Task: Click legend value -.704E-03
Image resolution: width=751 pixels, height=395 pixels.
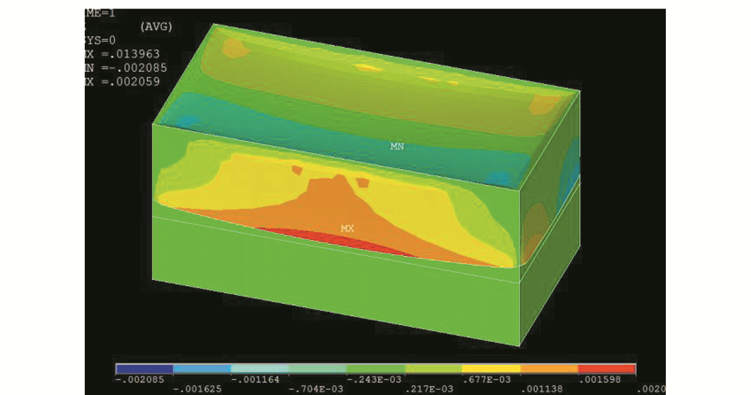Action: pos(316,389)
